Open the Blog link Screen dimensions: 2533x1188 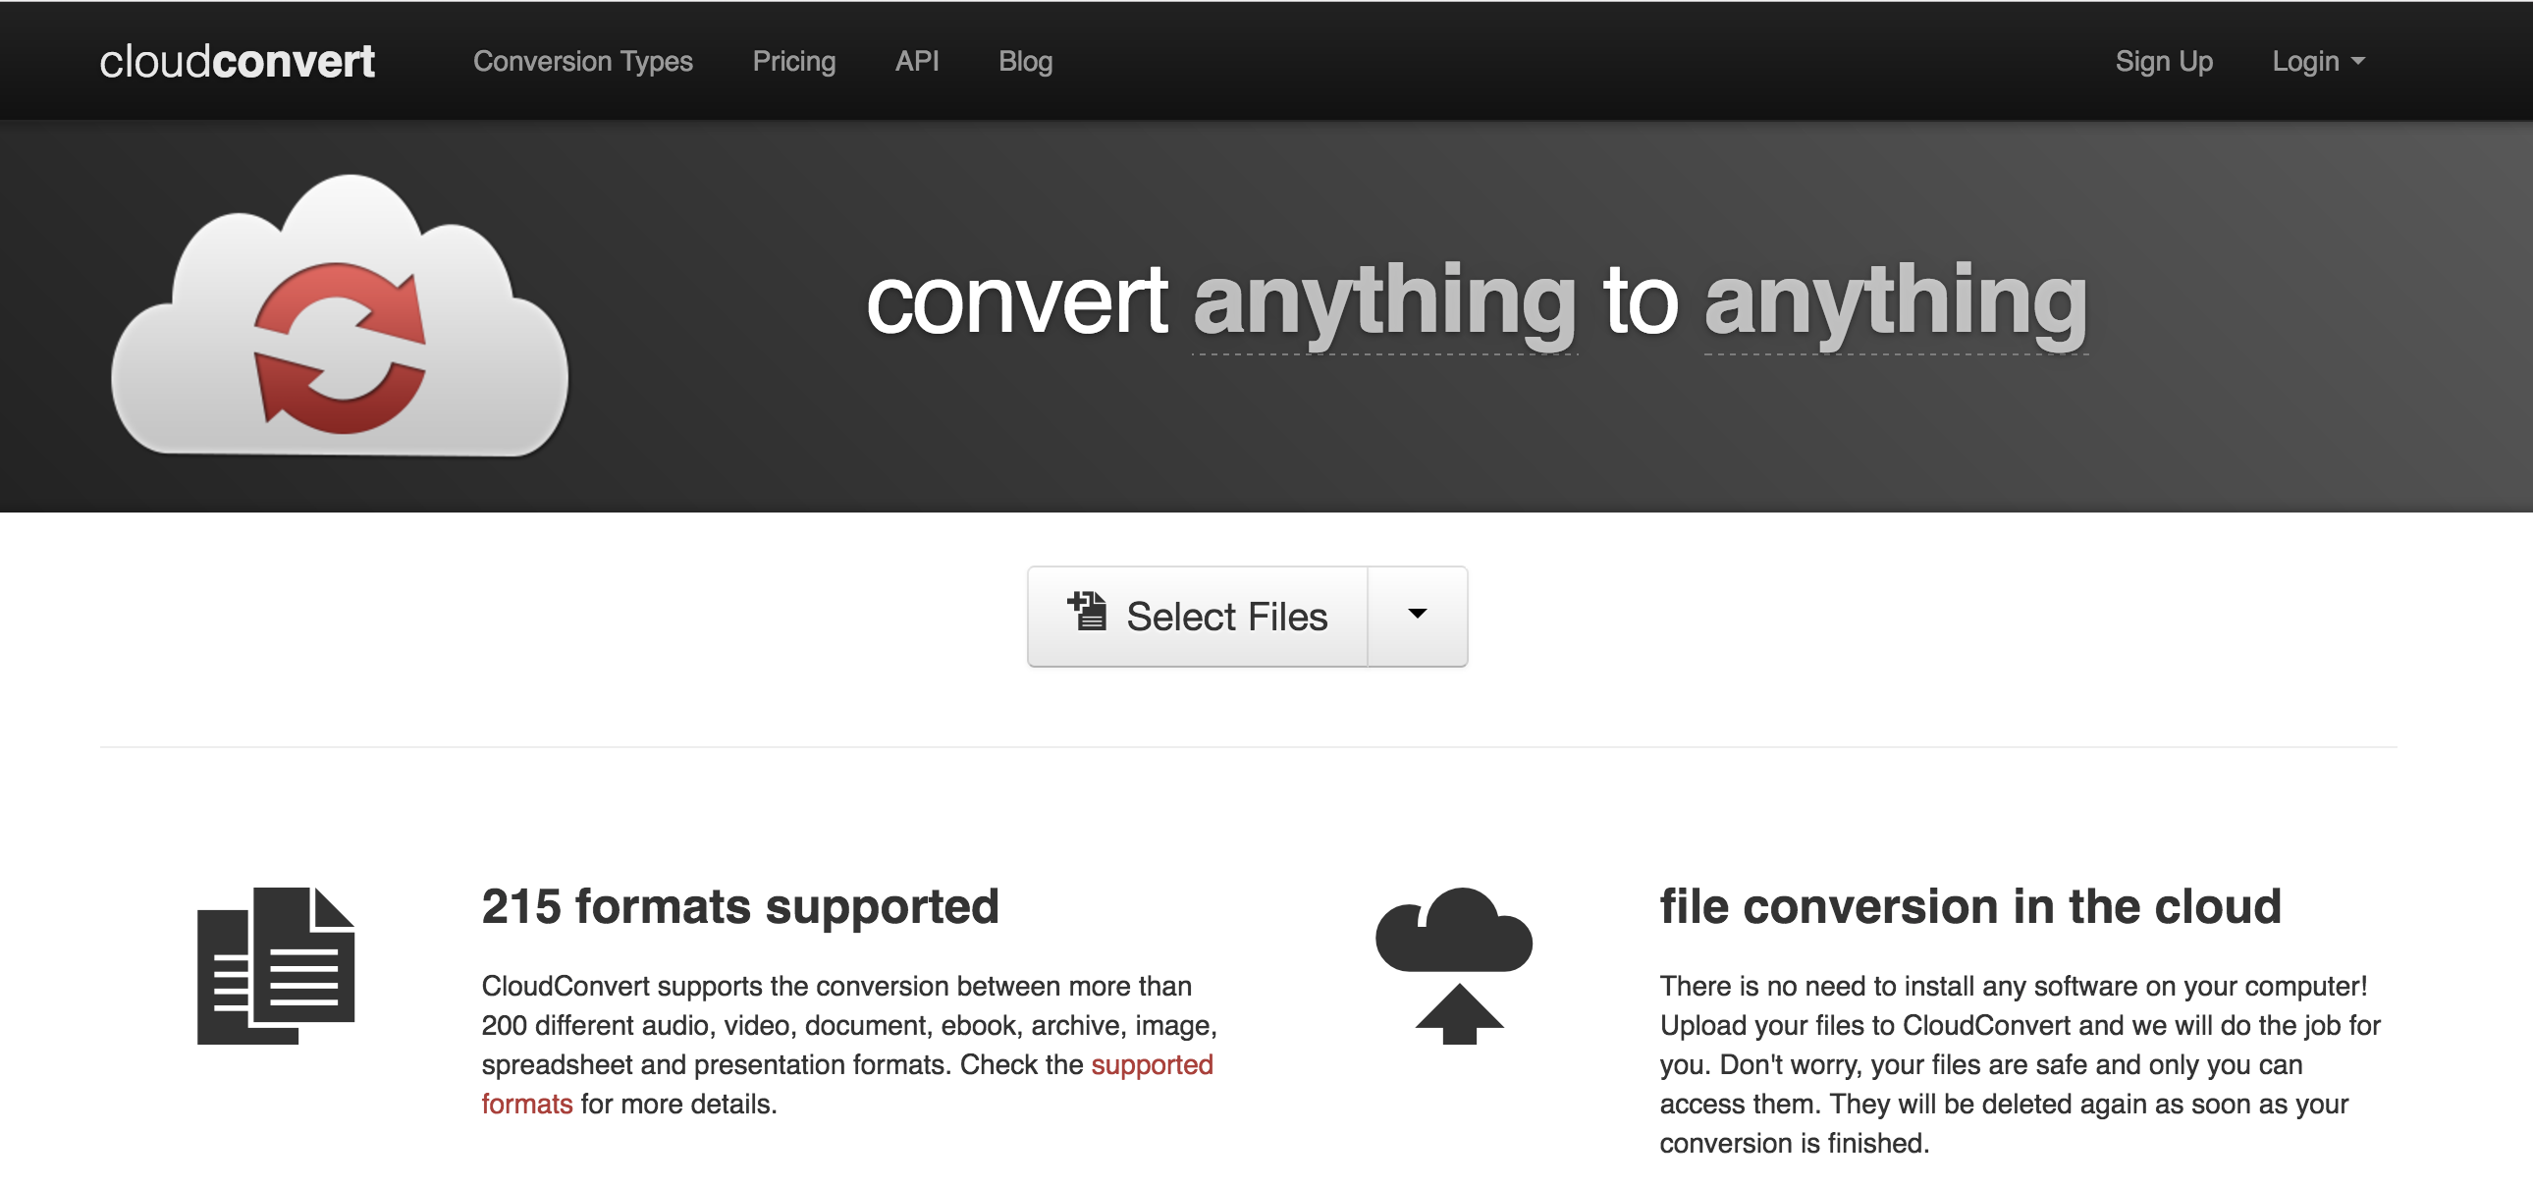point(1026,61)
